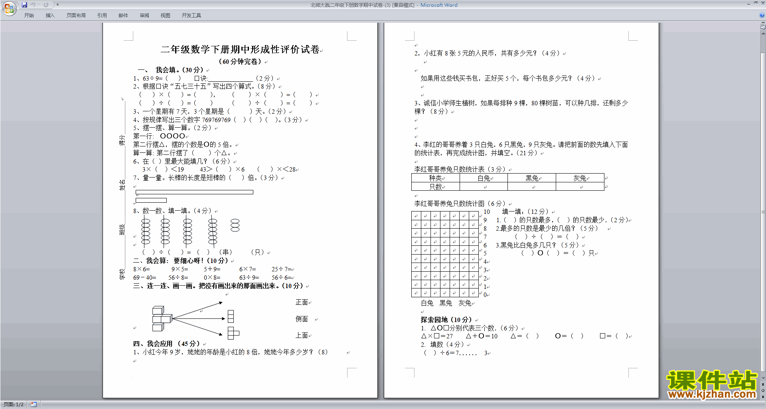766x409 pixels.
Task: Click the Save icon in Quick Access Toolbar
Action: click(x=24, y=5)
